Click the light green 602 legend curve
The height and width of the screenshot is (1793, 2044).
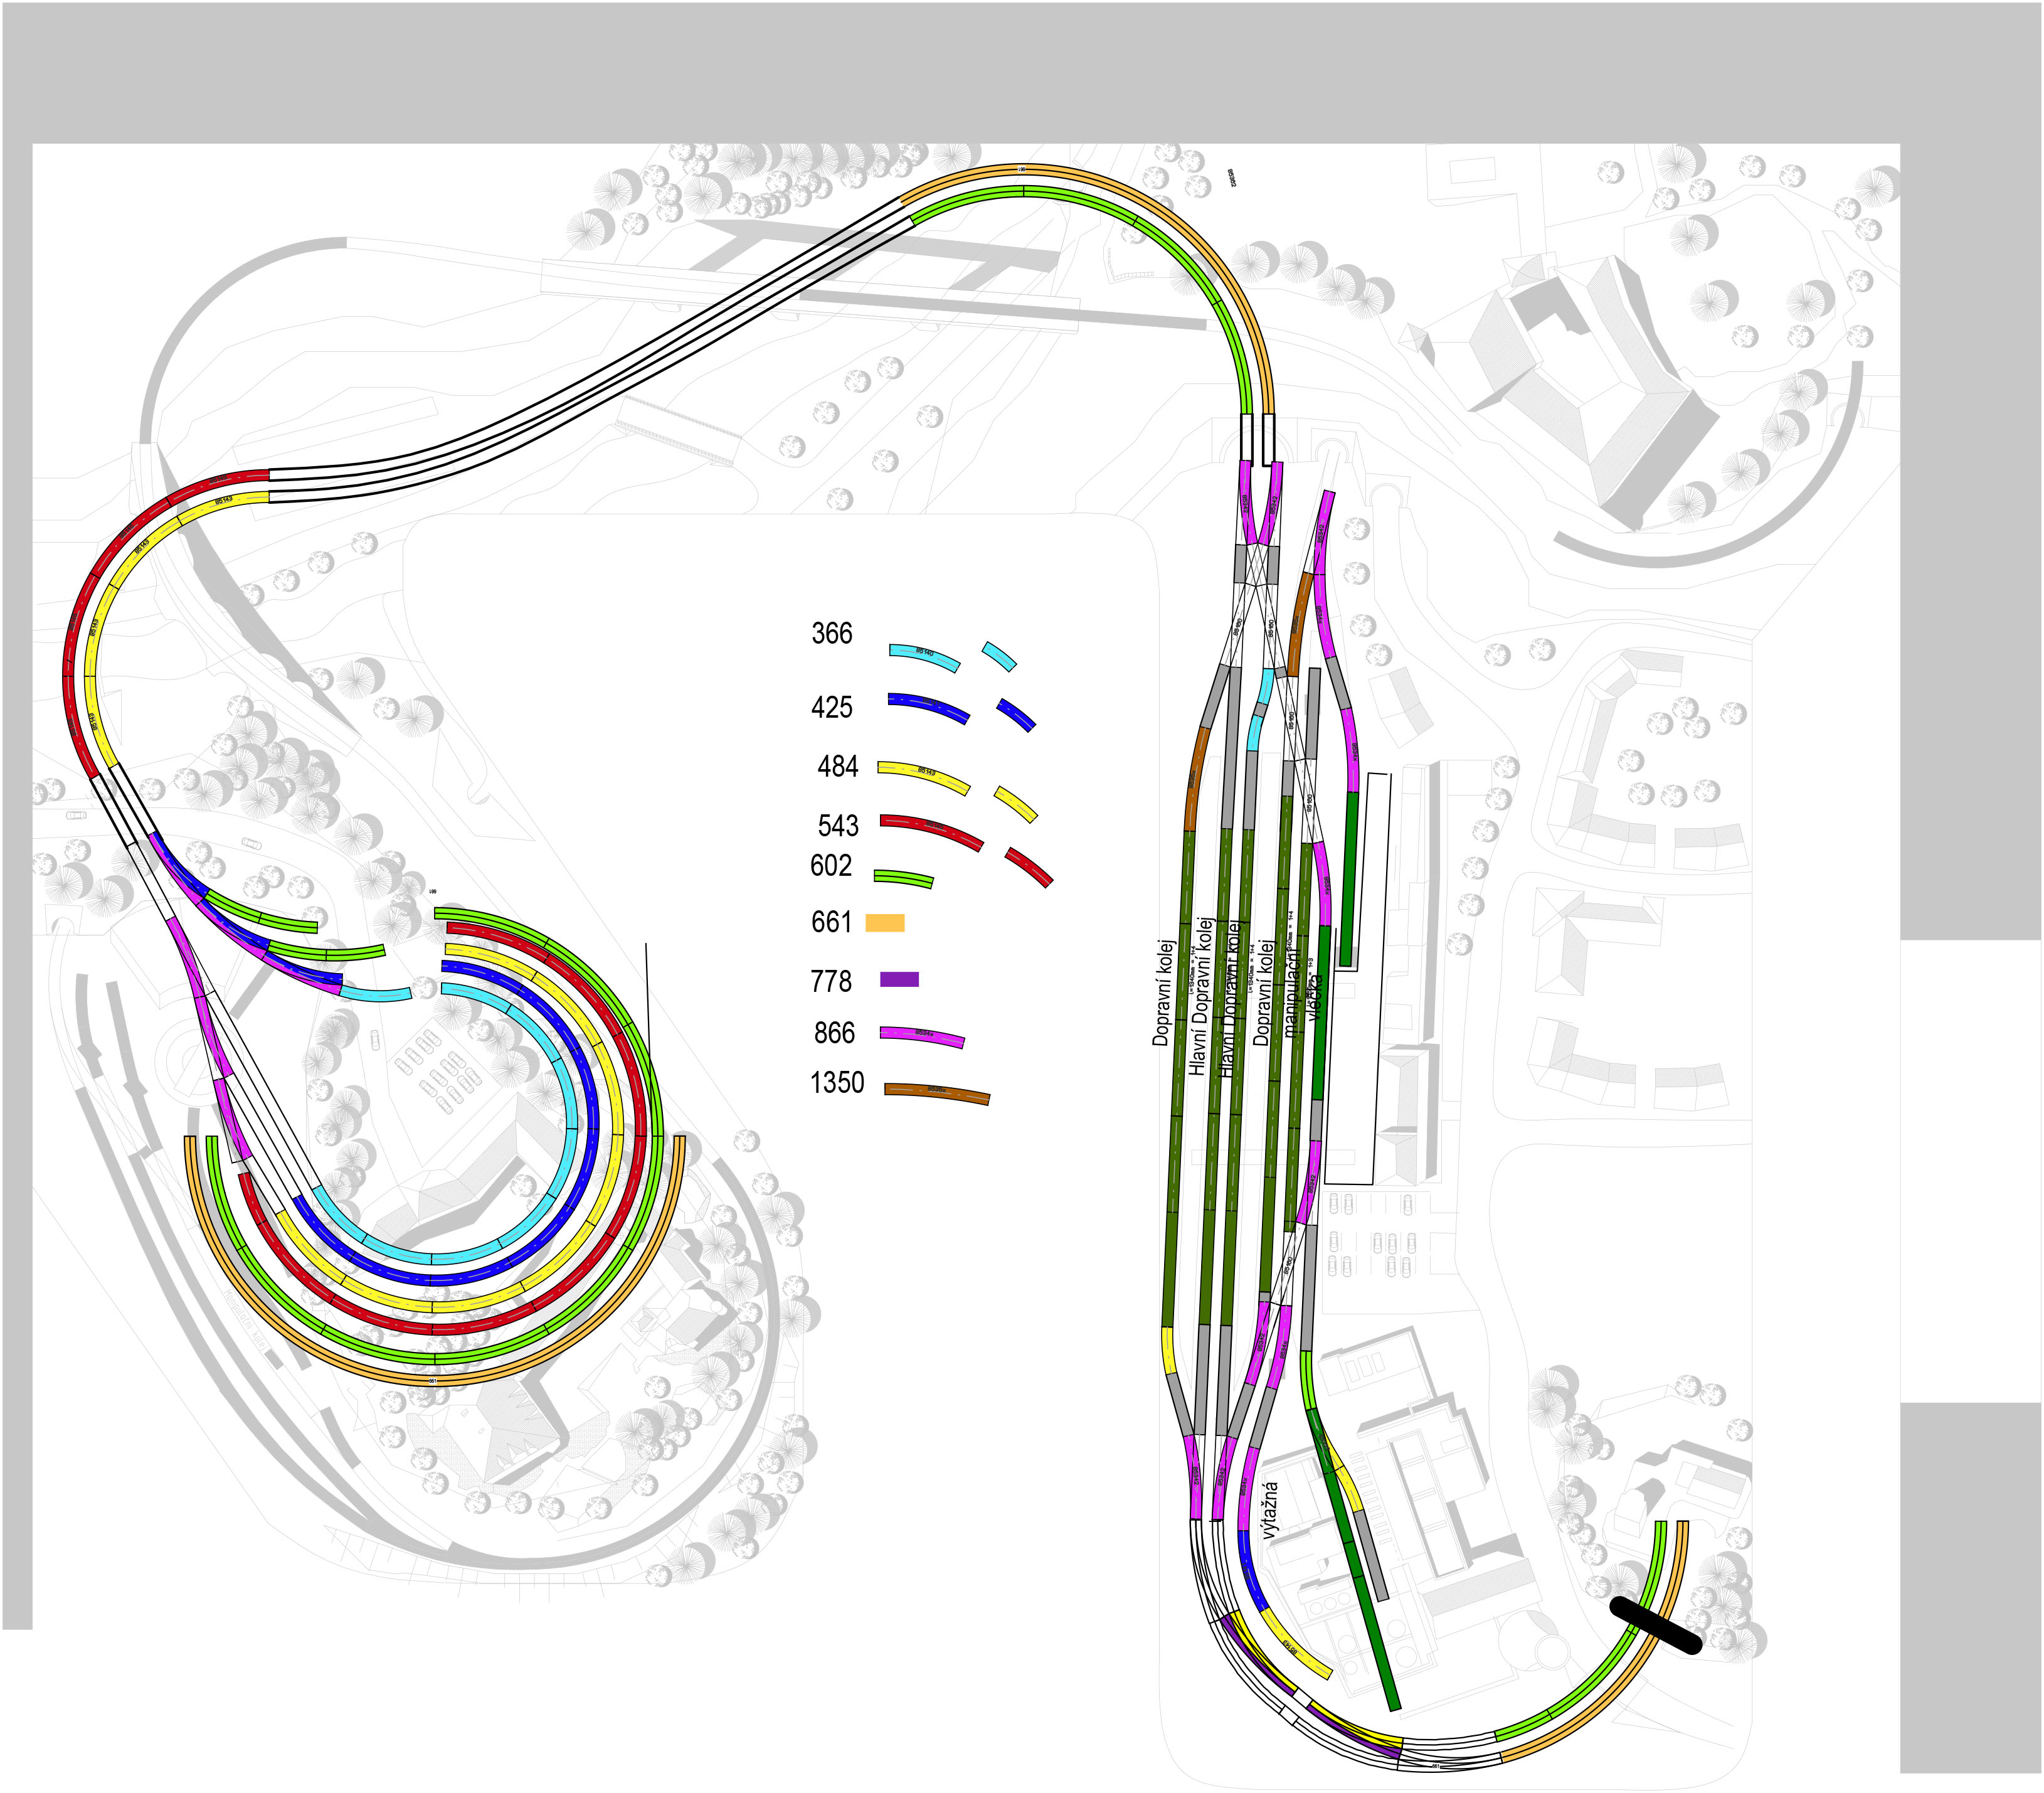tap(903, 878)
